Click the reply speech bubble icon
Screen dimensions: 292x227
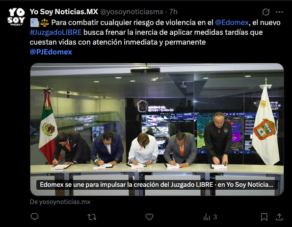[x=34, y=217]
